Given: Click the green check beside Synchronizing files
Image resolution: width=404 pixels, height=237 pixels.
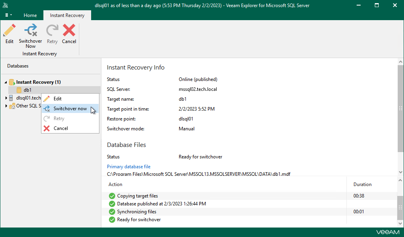Looking at the screenshot, I should [112, 212].
